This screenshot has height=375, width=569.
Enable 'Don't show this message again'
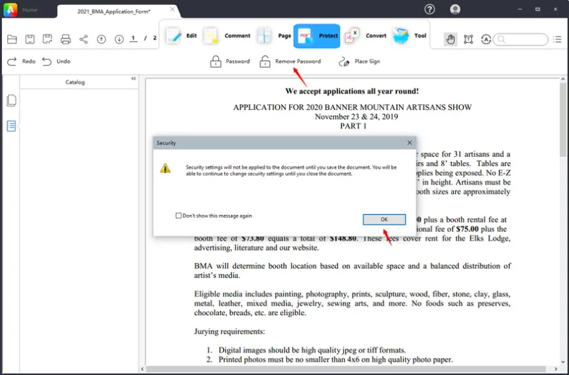coord(179,216)
